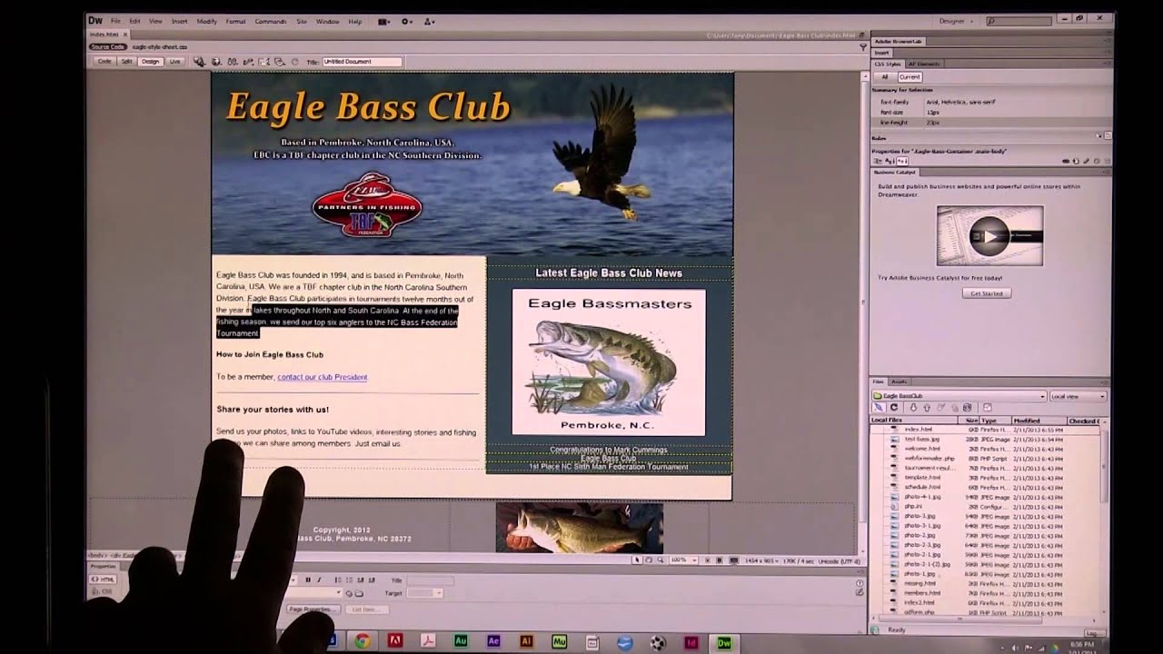Click Synchronize icon in Files panel
The width and height of the screenshot is (1163, 654).
pos(967,408)
